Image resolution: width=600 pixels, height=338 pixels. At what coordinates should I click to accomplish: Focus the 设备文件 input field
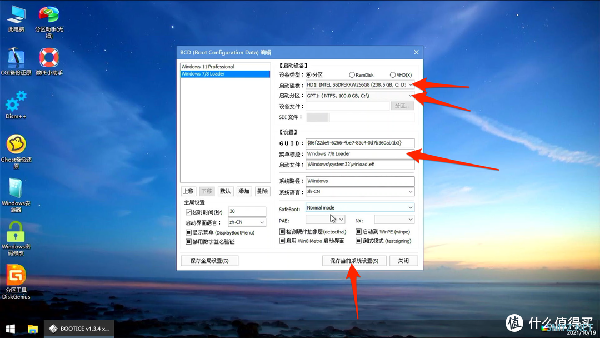[x=347, y=106]
